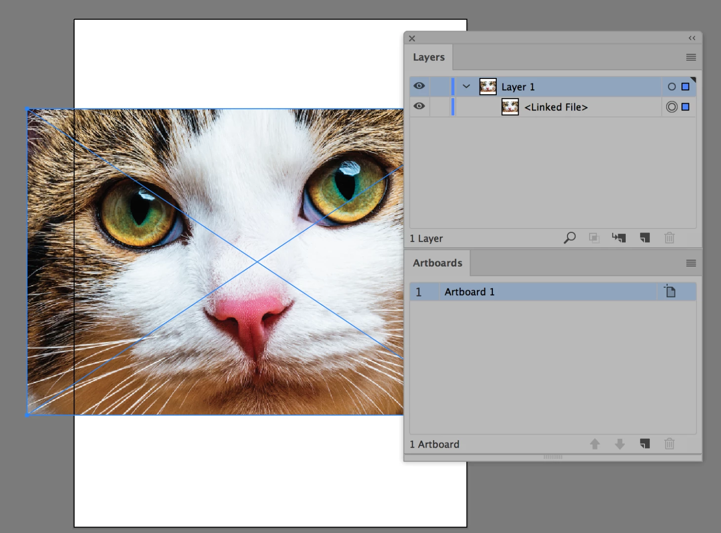Select the <Linked File> row
This screenshot has height=533, width=721.
(x=553, y=107)
